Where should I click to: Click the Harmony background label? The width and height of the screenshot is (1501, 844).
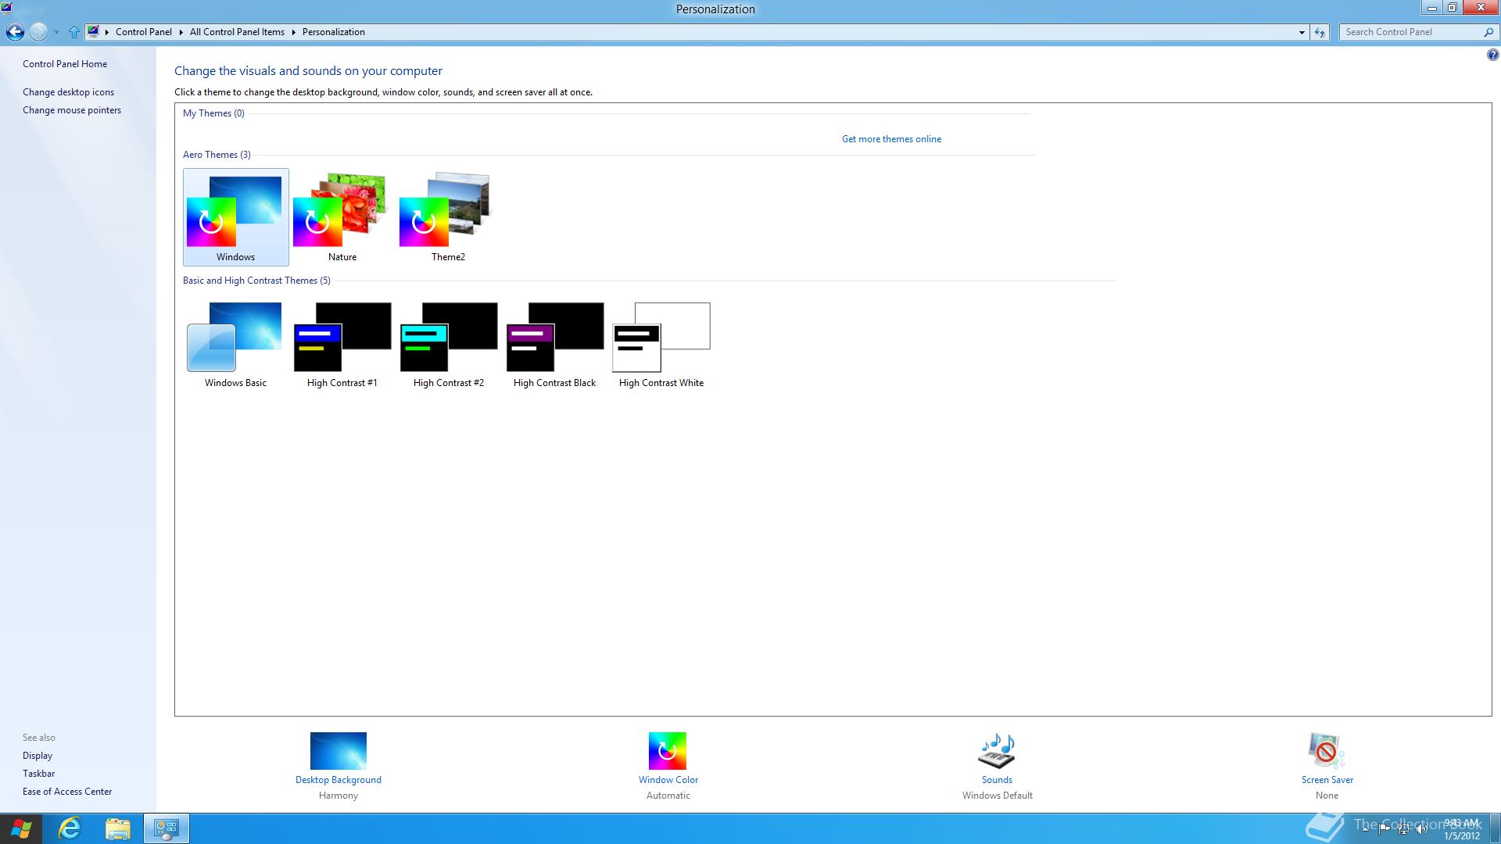pyautogui.click(x=339, y=796)
